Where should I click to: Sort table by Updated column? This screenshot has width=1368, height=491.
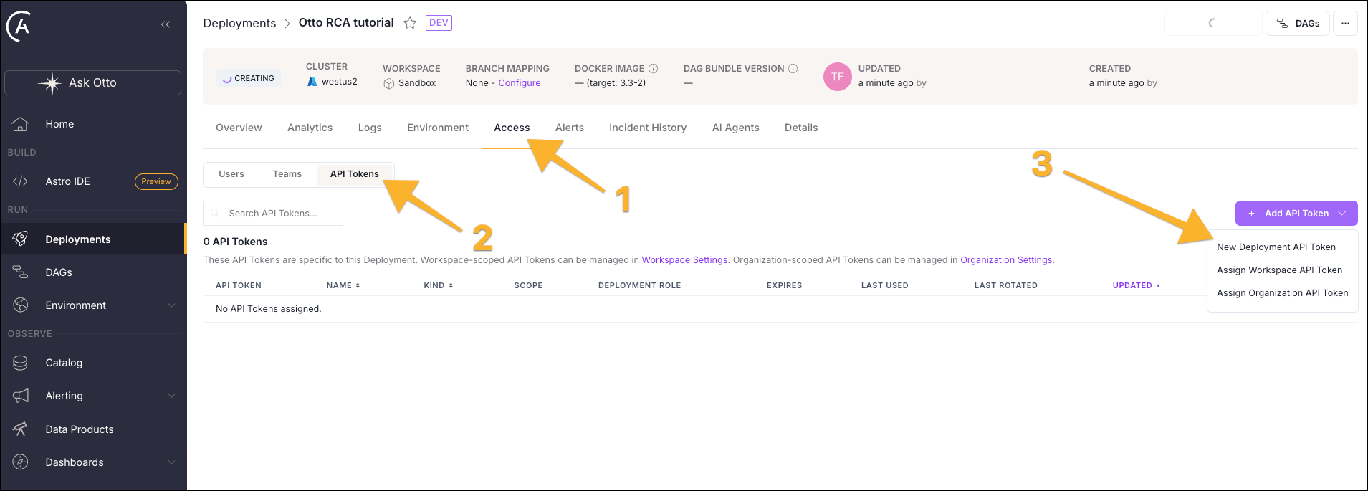coord(1137,285)
